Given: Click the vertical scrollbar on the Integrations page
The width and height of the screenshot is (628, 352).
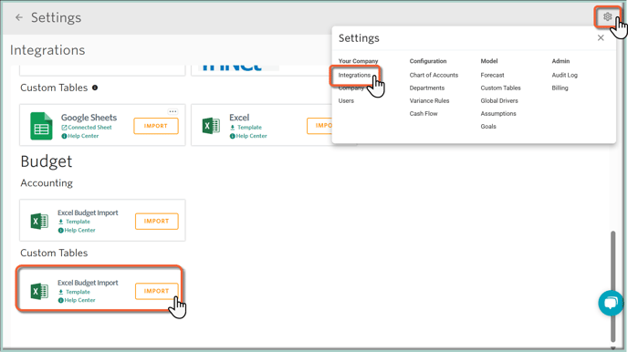Looking at the screenshot, I should tap(612, 286).
